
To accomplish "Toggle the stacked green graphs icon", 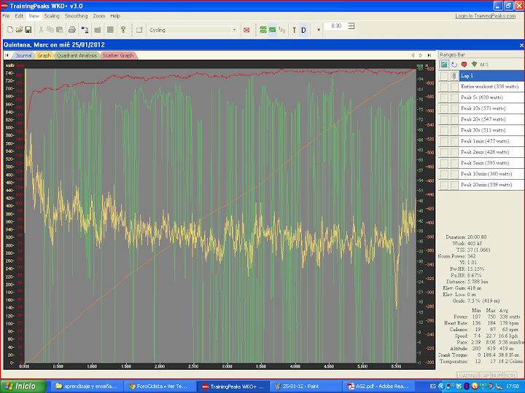I will tap(263, 30).
